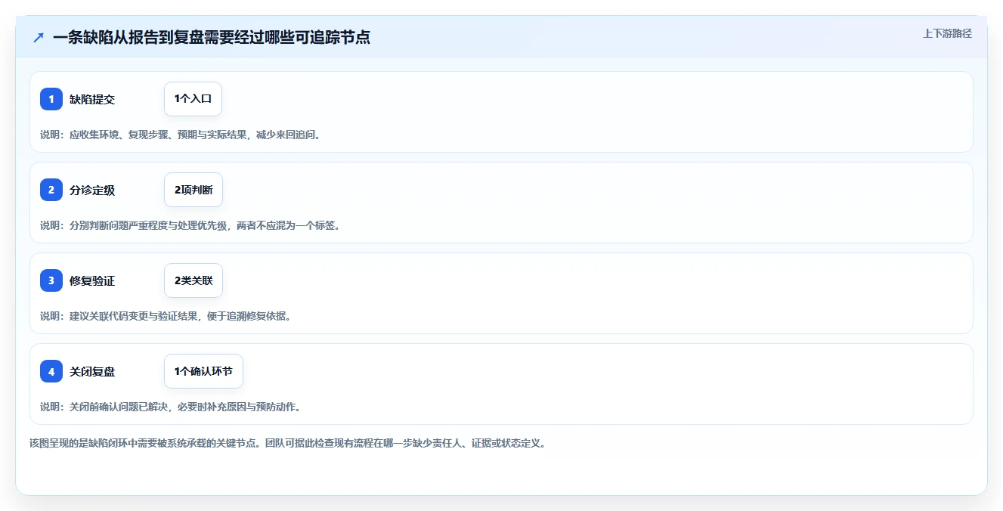The height and width of the screenshot is (511, 1003).
Task: Click the 1个入口 pill
Action: point(193,99)
